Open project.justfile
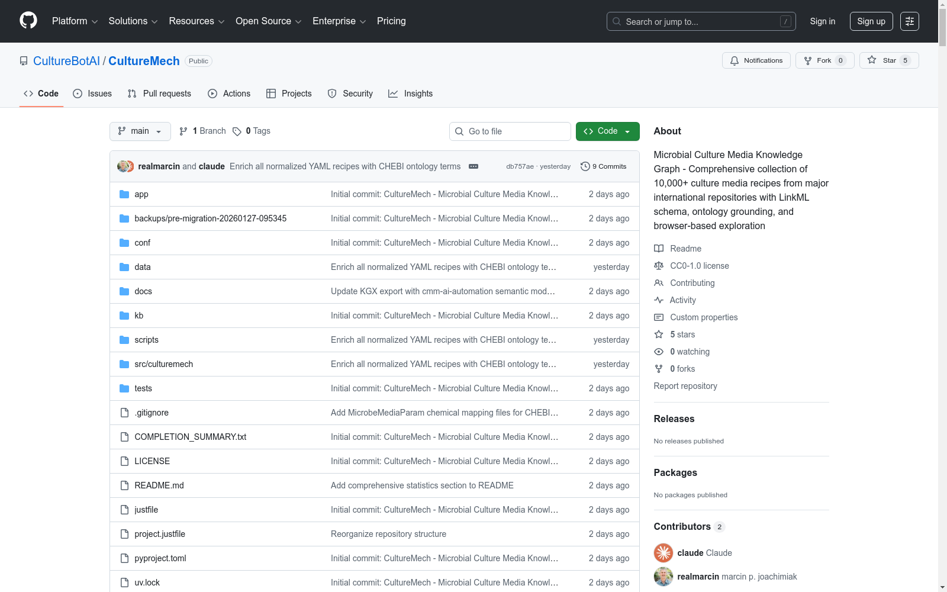Screen dimensions: 947x592 click(160, 534)
